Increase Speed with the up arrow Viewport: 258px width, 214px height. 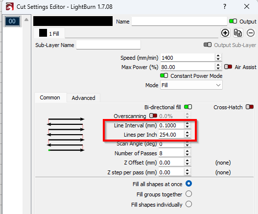click(218, 56)
